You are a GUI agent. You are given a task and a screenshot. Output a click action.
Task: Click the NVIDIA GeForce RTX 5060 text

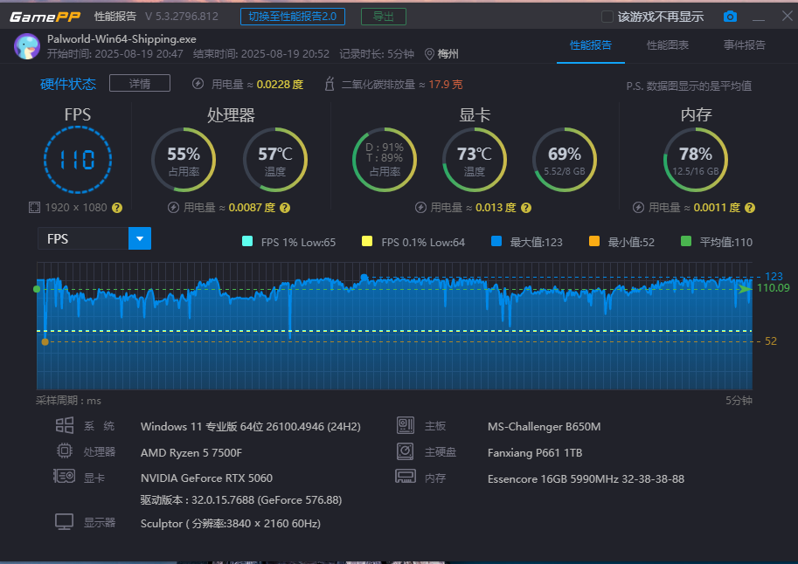(206, 478)
